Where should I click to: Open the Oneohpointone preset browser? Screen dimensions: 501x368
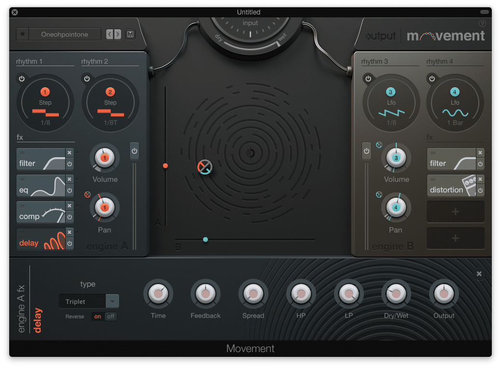tap(65, 34)
